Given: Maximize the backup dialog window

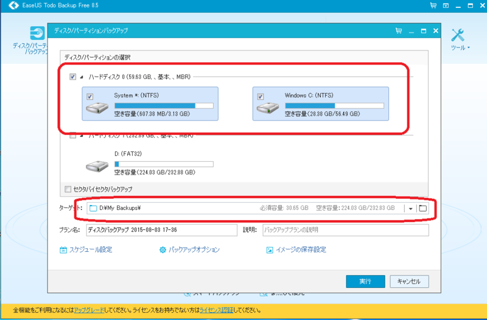Looking at the screenshot, I should tap(423, 31).
